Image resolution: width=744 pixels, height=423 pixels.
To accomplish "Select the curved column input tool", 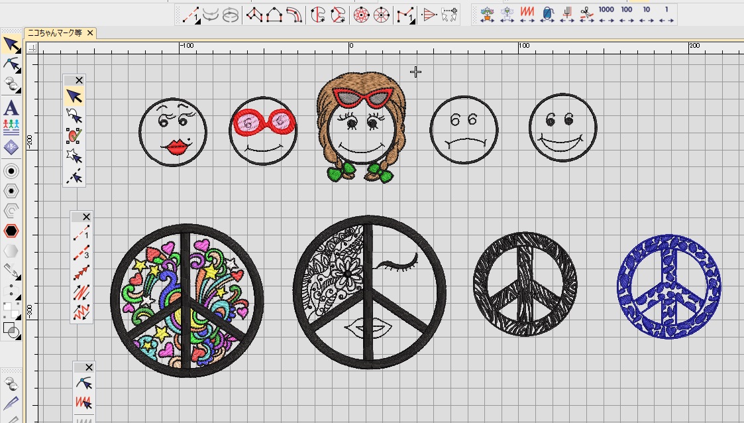I will (x=294, y=15).
